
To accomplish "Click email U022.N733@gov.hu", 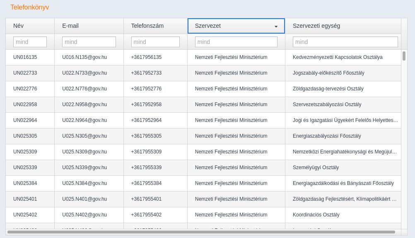I will tap(84, 73).
